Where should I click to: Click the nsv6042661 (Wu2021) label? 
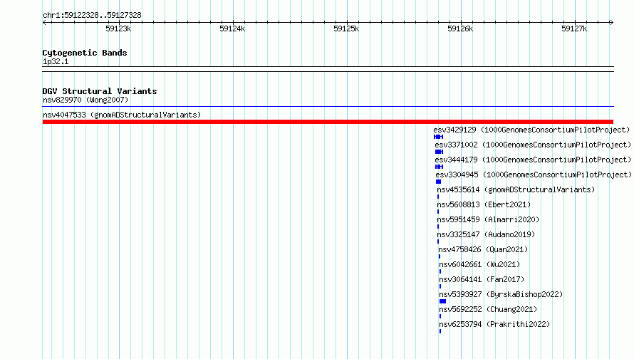(x=479, y=264)
